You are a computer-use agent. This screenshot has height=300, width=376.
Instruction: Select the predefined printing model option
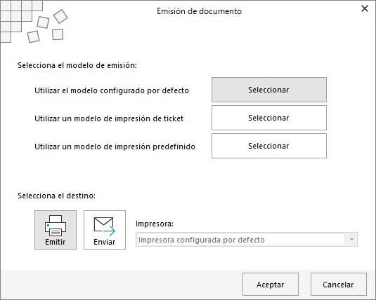(x=269, y=146)
